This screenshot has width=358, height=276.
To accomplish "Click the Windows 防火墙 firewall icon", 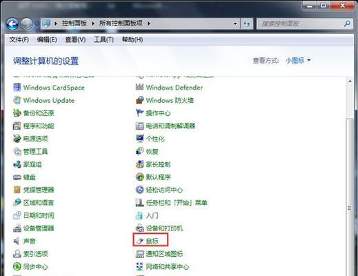I will (x=139, y=100).
